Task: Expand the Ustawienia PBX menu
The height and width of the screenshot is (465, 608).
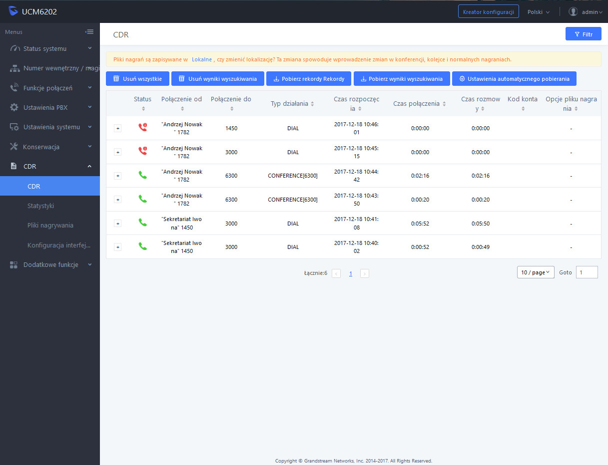Action: 50,107
